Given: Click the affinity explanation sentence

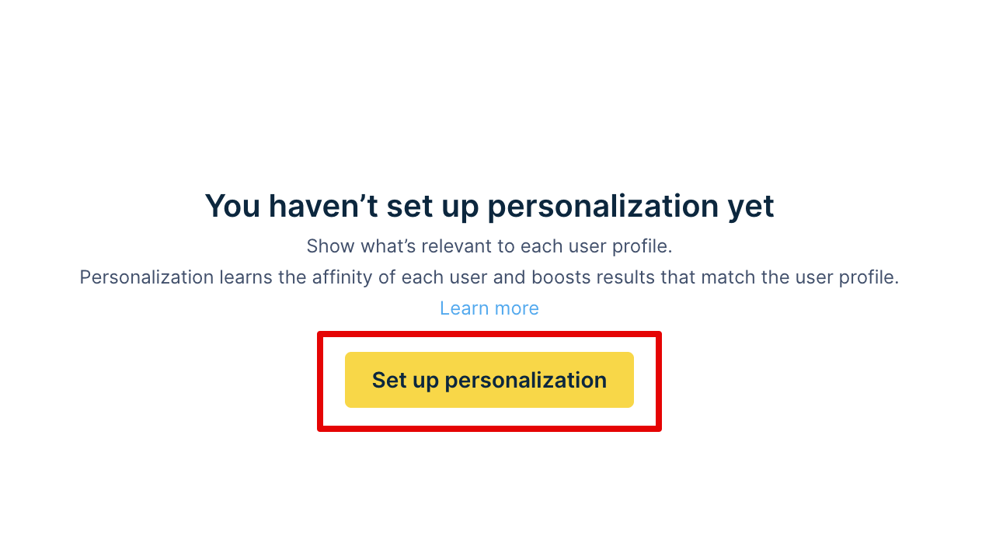Looking at the screenshot, I should (x=489, y=277).
